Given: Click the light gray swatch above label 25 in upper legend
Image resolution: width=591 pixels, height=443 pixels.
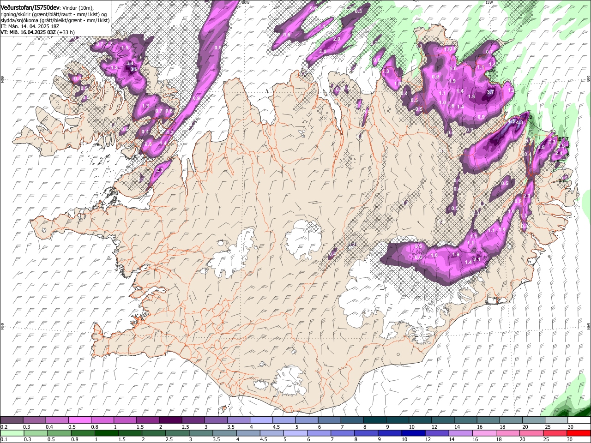Looking at the screenshot, I should click(556, 420).
